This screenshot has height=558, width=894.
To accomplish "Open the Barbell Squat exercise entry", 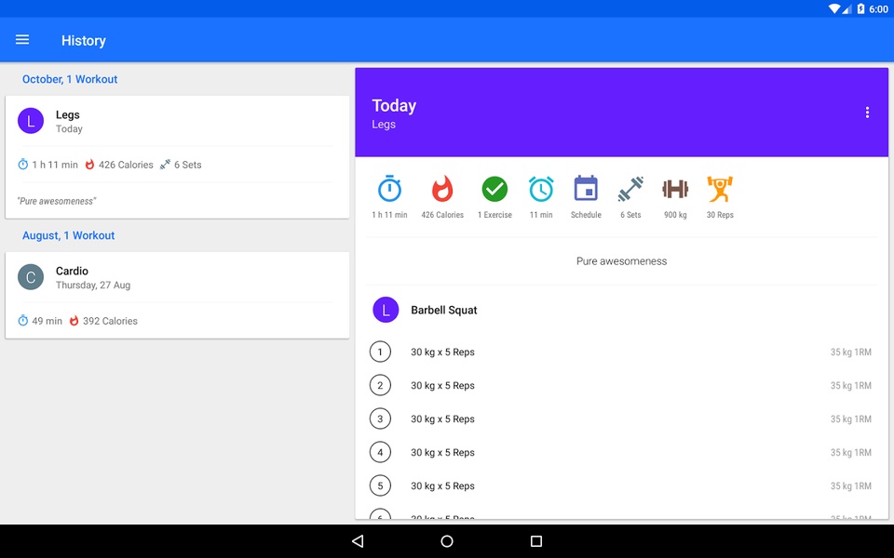I will [621, 311].
